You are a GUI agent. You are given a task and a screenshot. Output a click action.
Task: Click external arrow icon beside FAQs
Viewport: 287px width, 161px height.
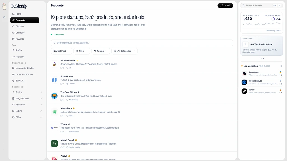click(41, 117)
